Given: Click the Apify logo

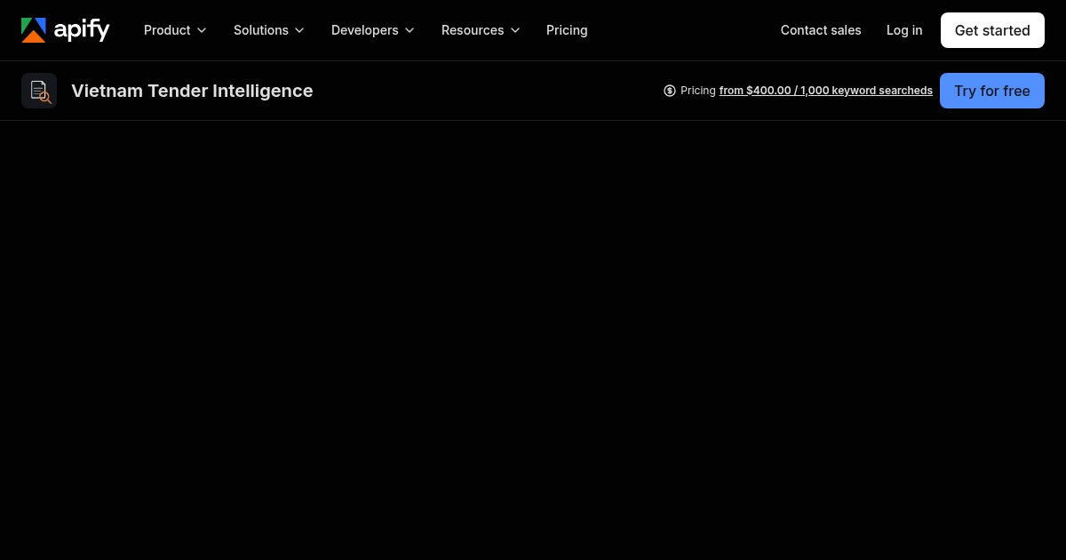Looking at the screenshot, I should pos(66,30).
